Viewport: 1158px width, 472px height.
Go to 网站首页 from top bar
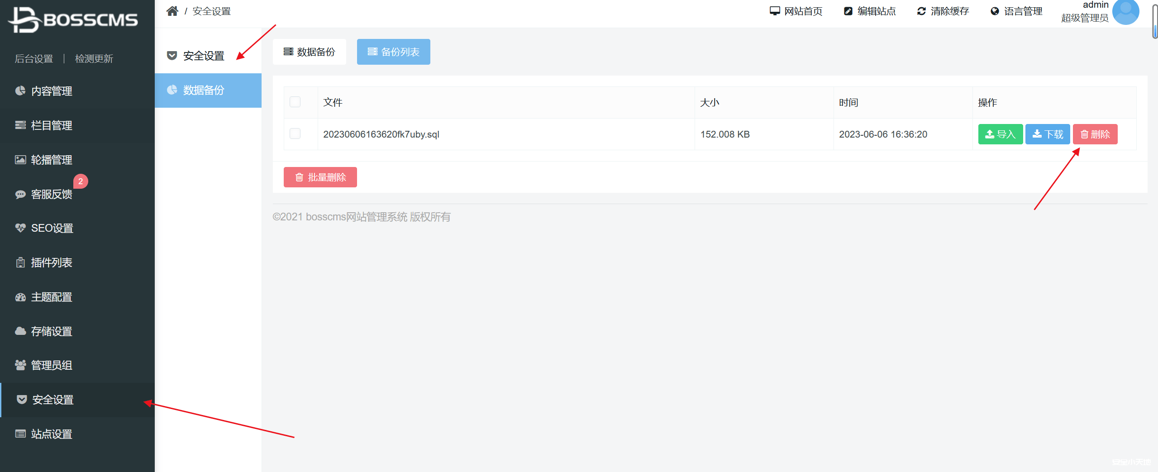tap(796, 11)
